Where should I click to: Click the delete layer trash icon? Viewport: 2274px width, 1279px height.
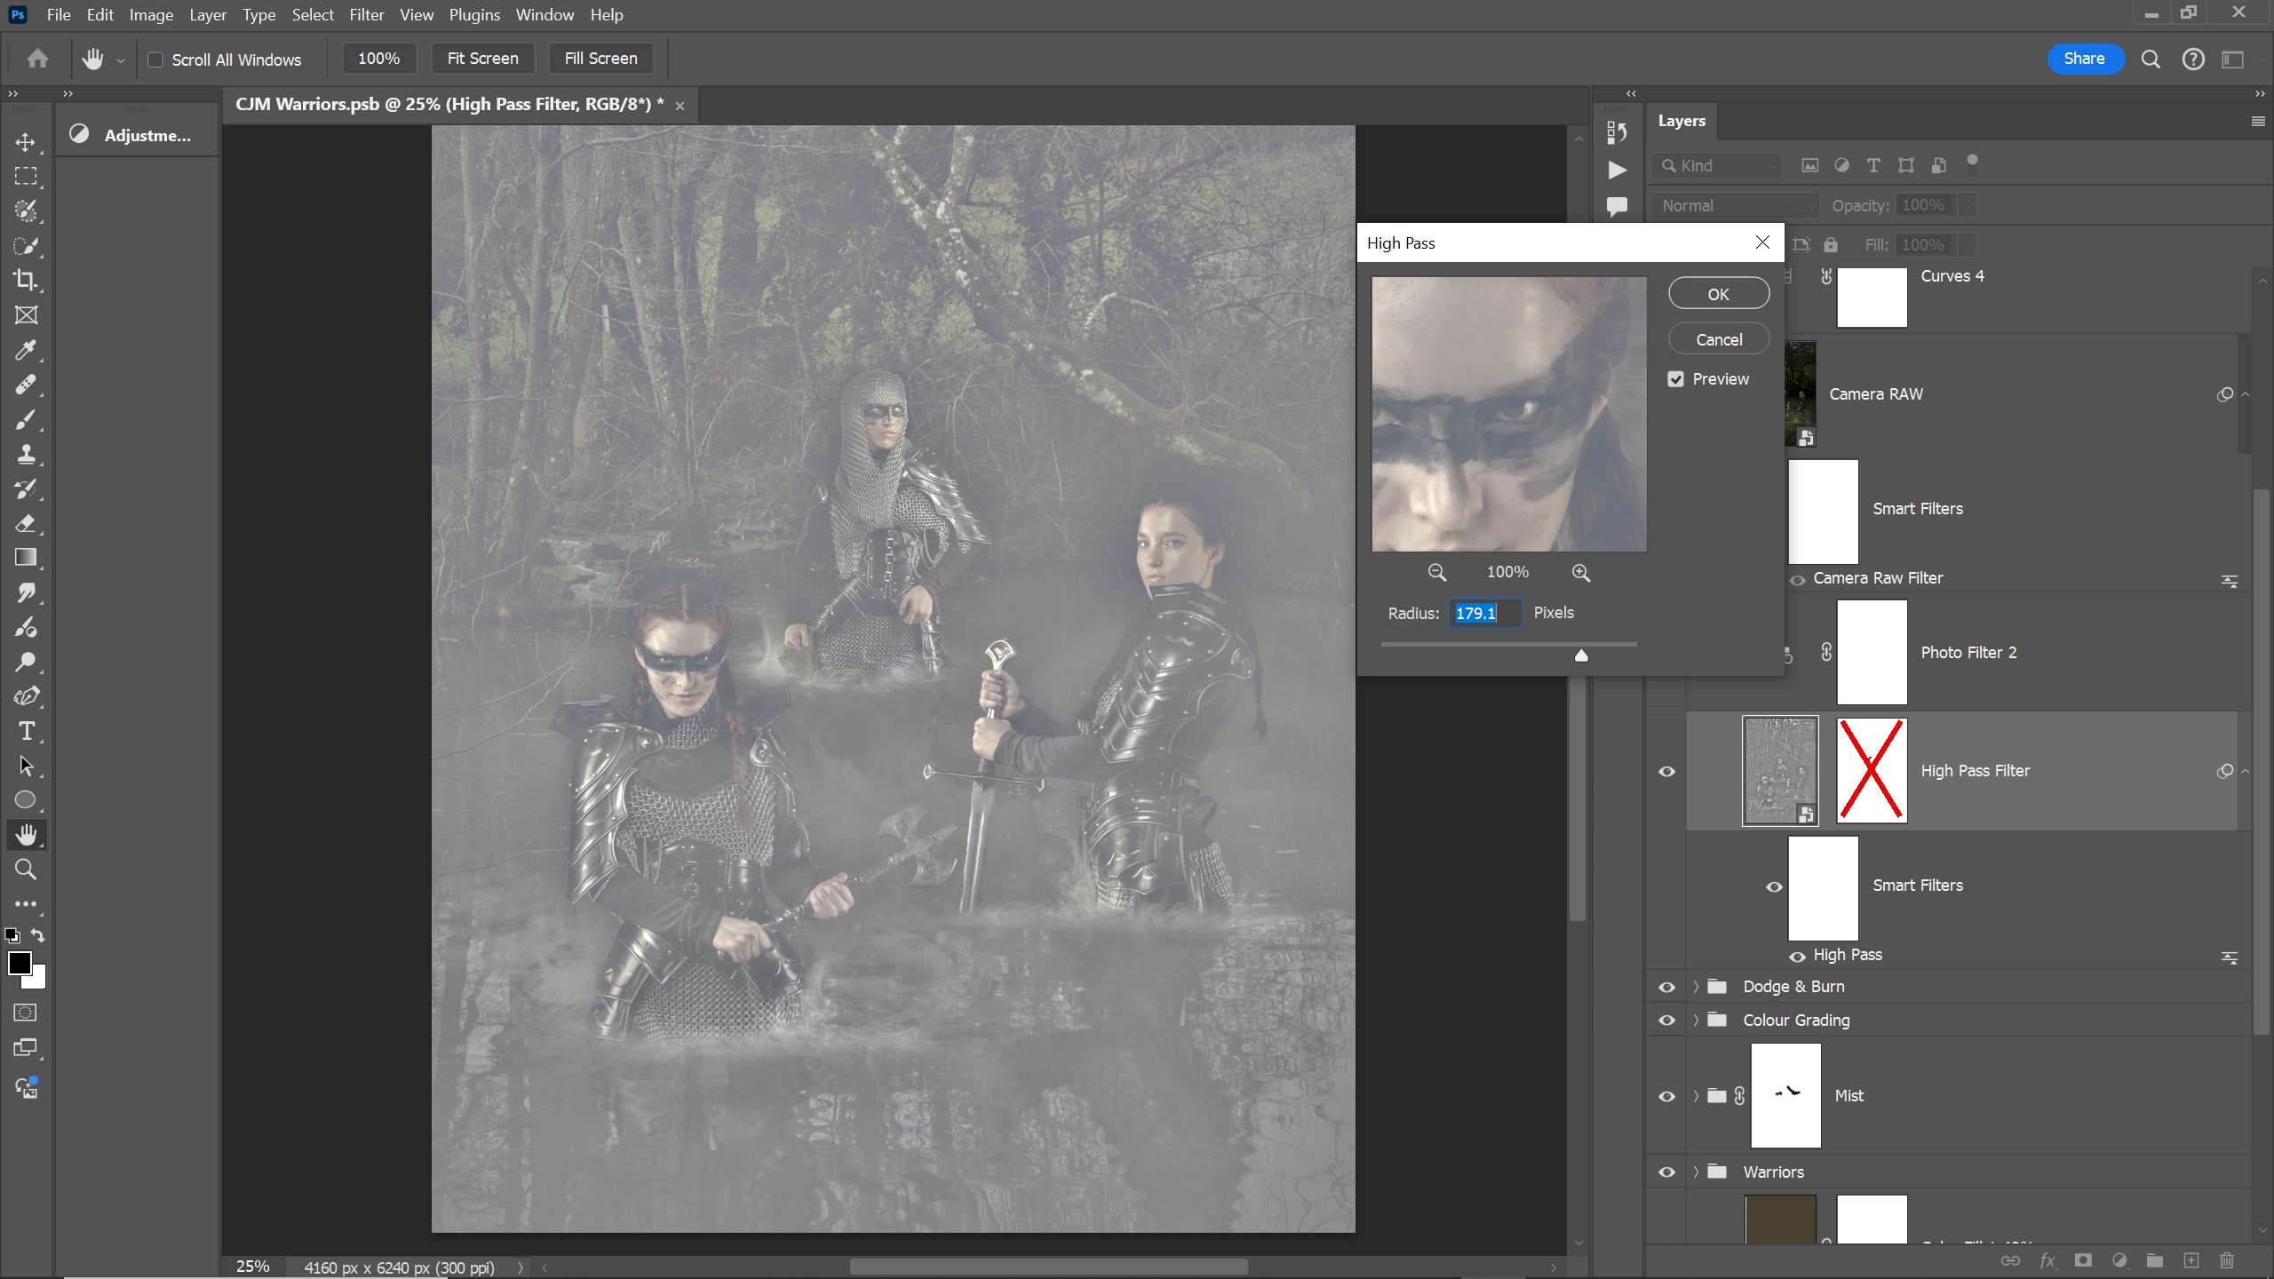2226,1260
